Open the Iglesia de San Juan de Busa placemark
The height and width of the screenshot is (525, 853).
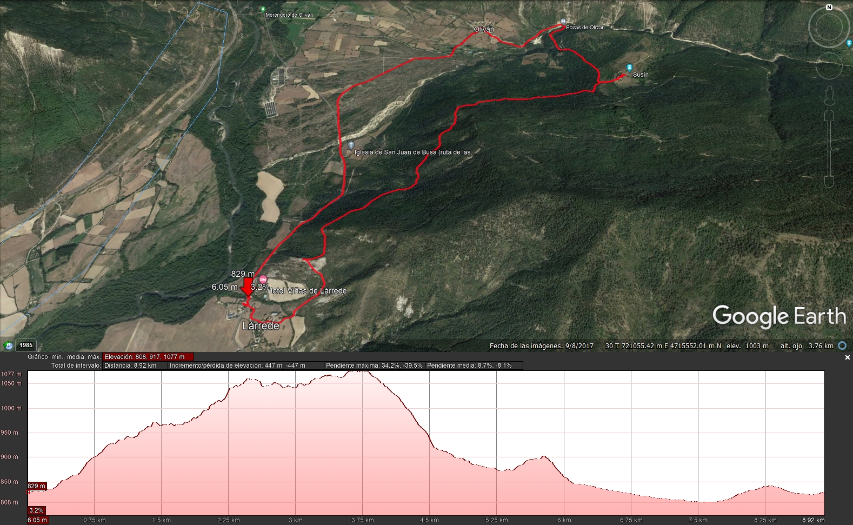(x=351, y=145)
